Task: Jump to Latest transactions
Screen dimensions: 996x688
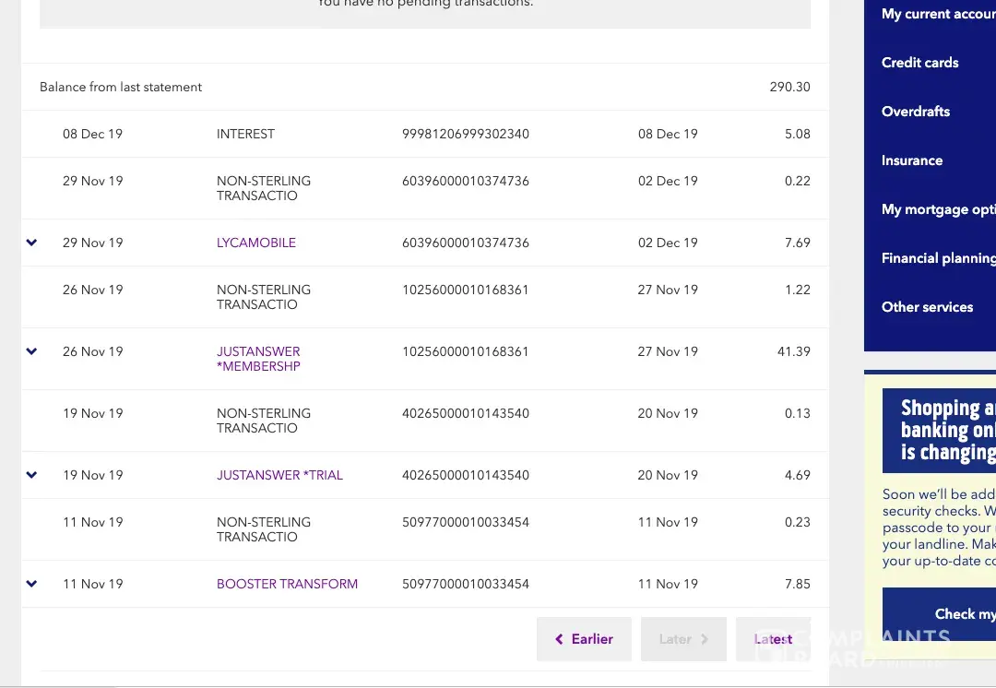Action: [773, 639]
